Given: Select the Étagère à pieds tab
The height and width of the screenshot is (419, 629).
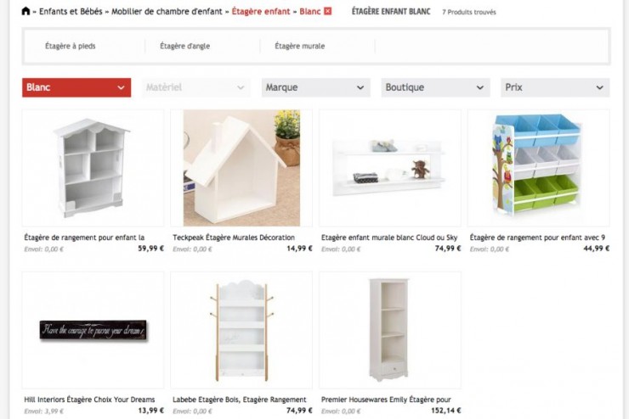Looking at the screenshot, I should coord(71,46).
